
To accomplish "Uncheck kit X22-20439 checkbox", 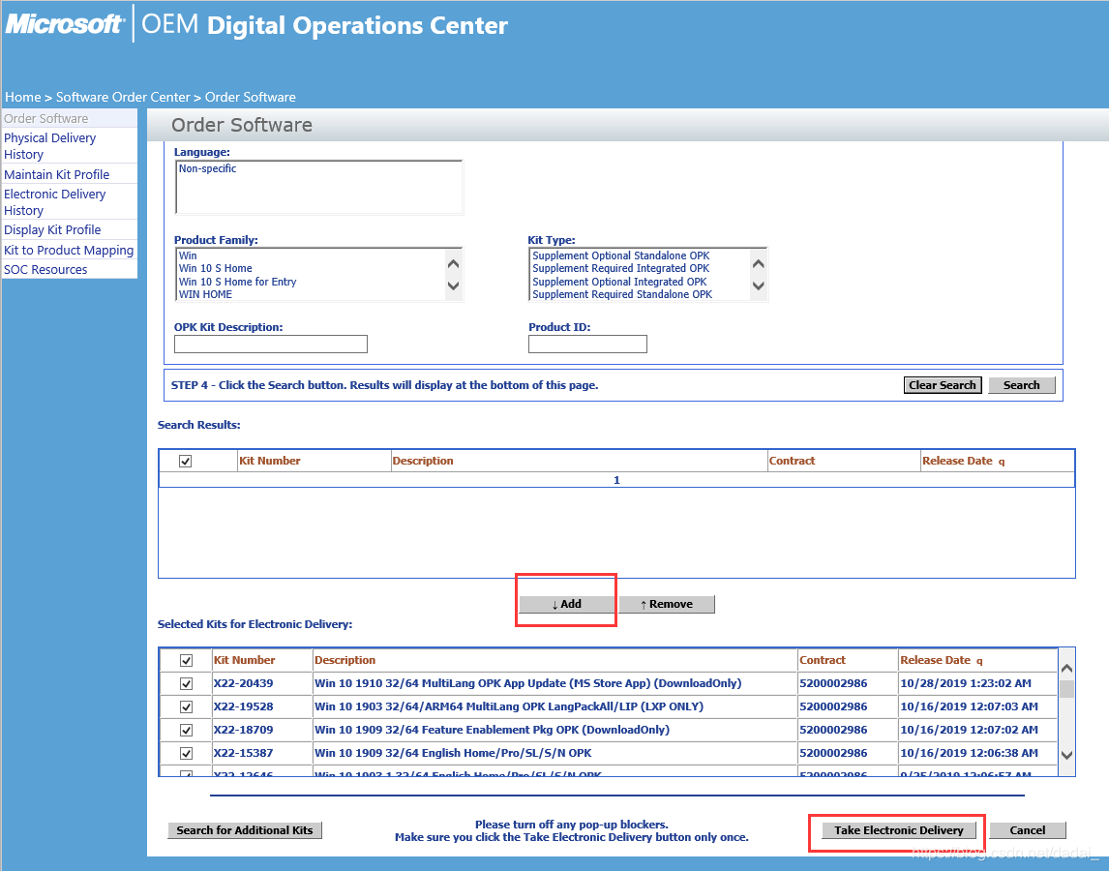I will click(186, 683).
